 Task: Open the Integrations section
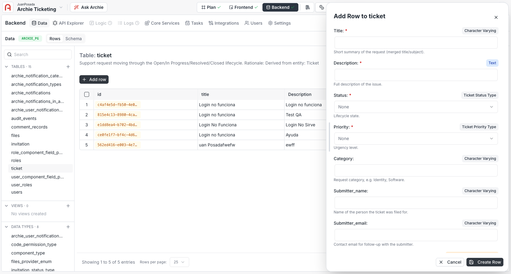pyautogui.click(x=224, y=23)
